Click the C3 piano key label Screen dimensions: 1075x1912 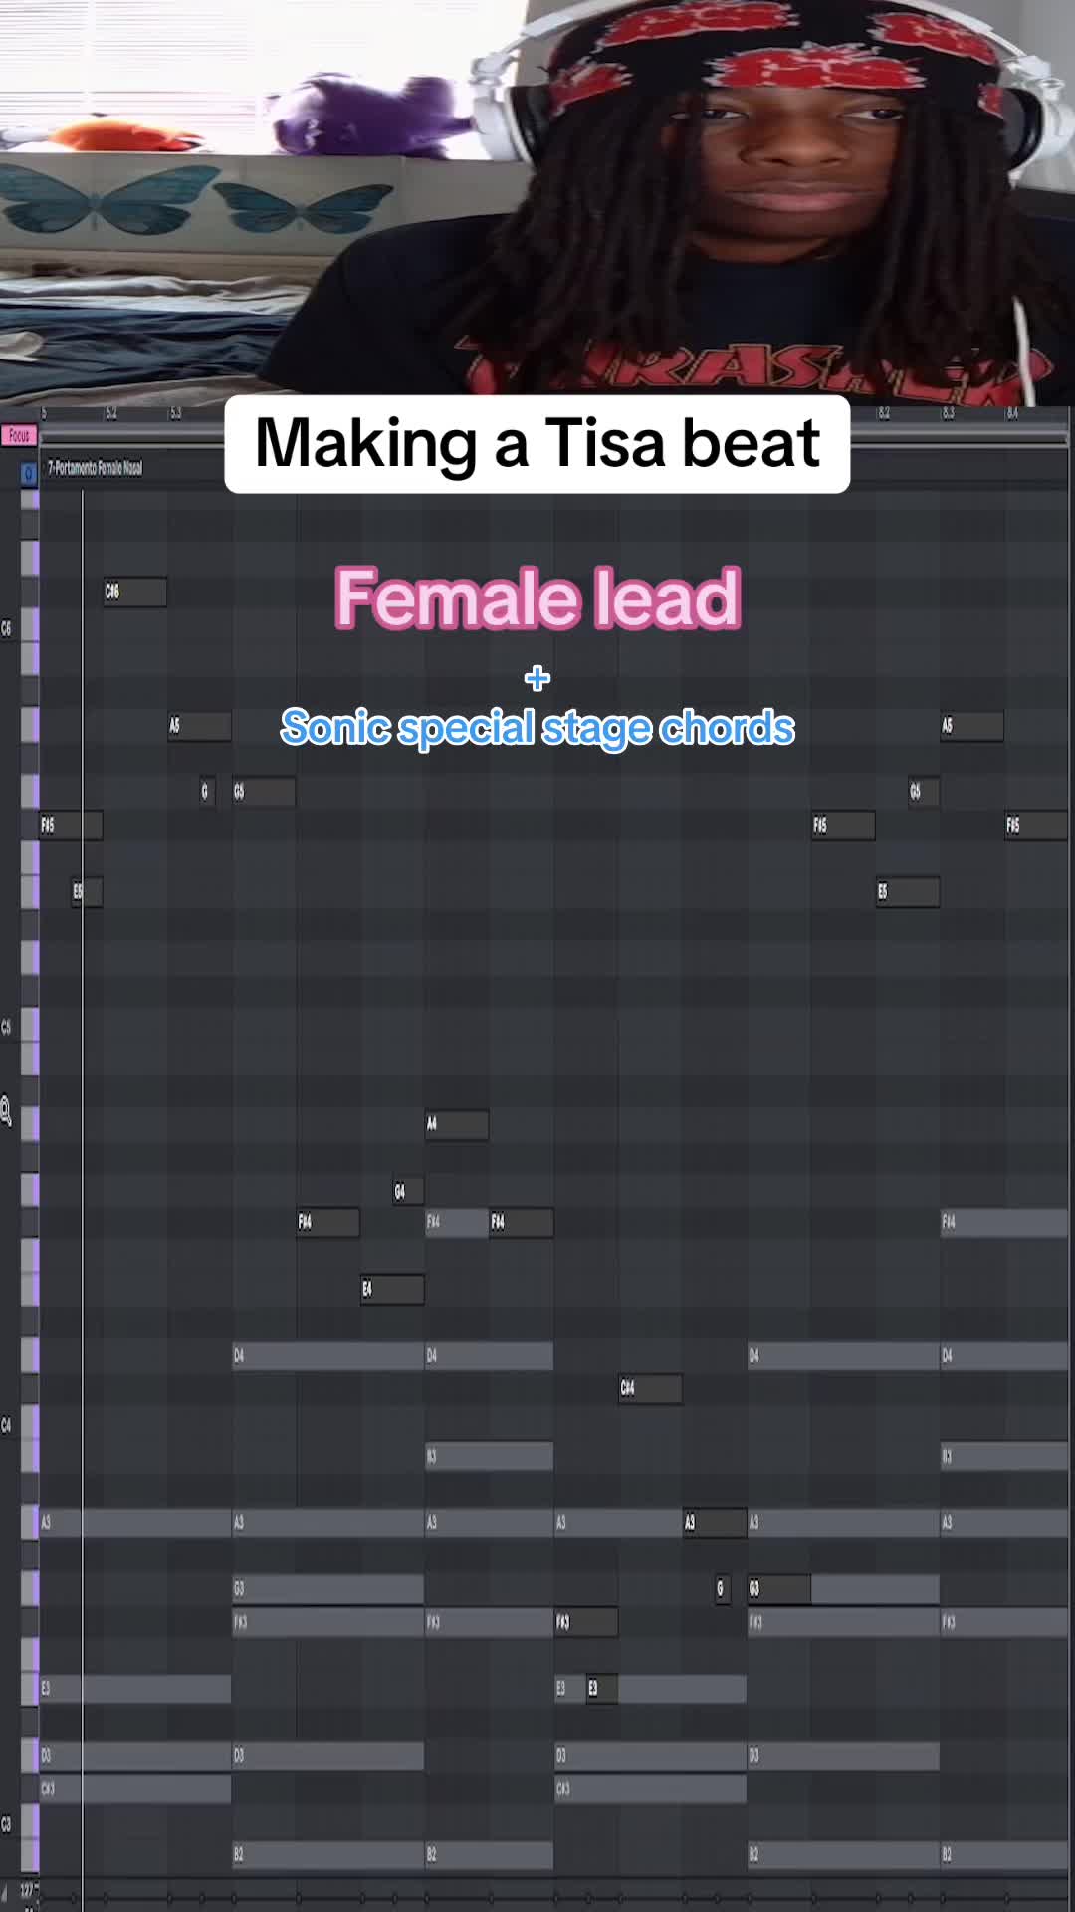pos(6,1824)
